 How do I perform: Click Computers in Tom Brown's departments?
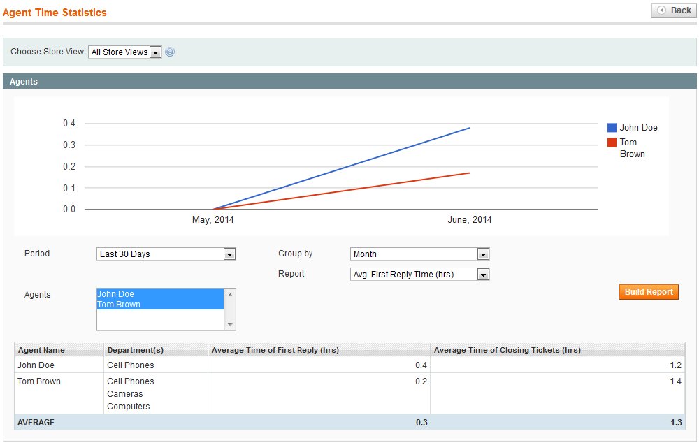(129, 407)
